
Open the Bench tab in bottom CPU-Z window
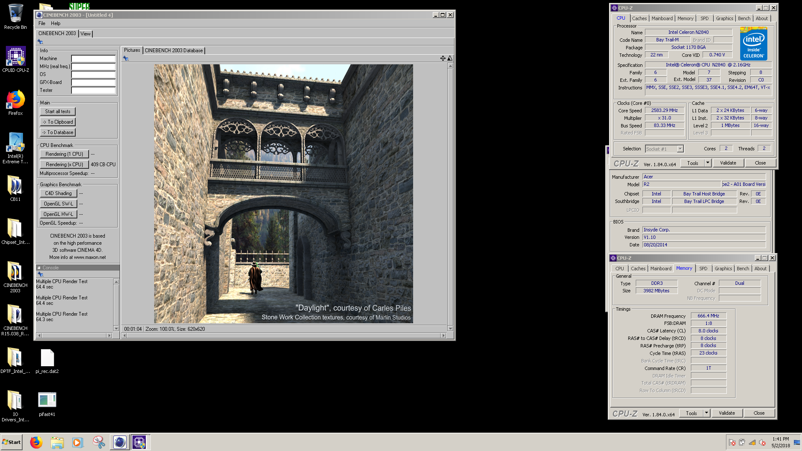pyautogui.click(x=743, y=269)
